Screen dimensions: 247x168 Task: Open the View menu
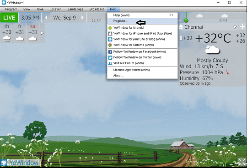point(27,9)
